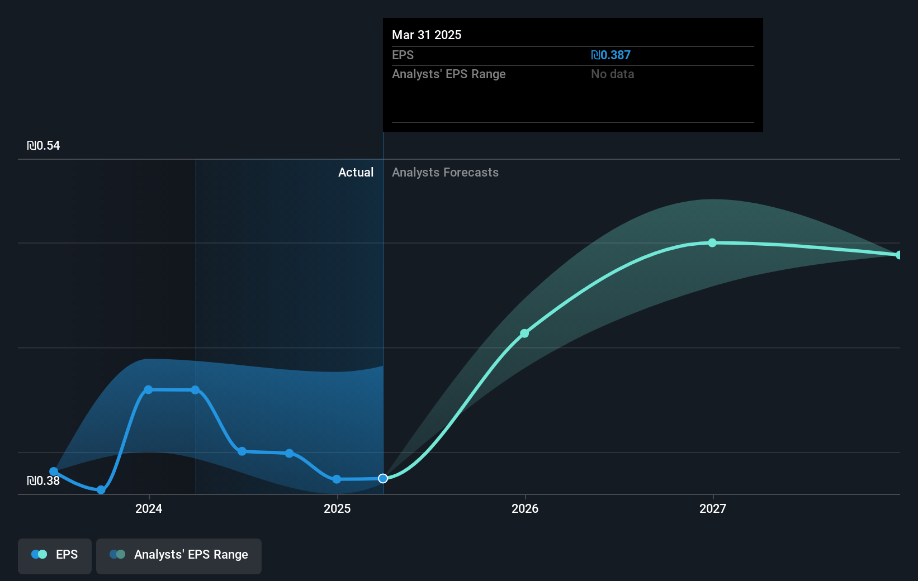Image resolution: width=918 pixels, height=581 pixels.
Task: Click the first EPS data point at ₪0.38
Action: click(54, 472)
